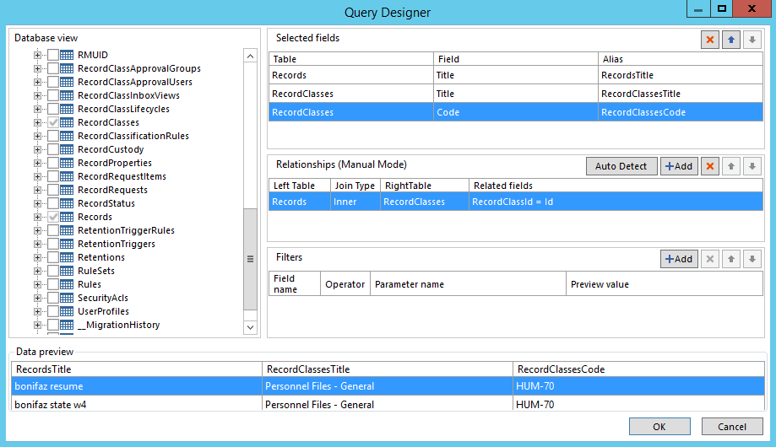
Task: Select the RuleSets tree item
Action: [x=95, y=271]
